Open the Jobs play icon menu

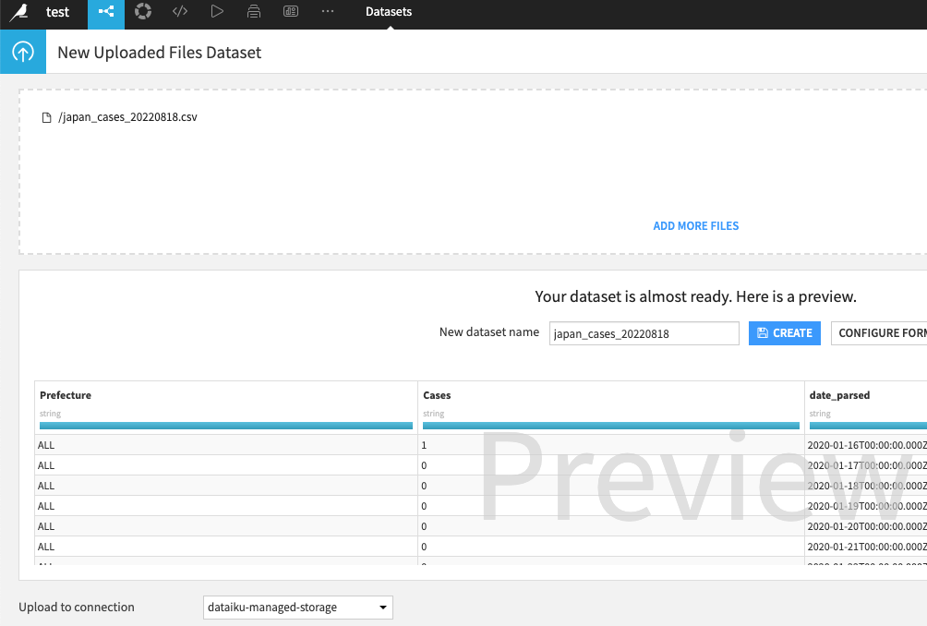[217, 12]
